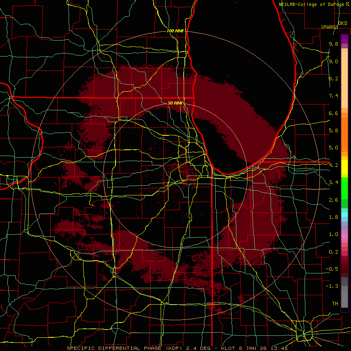351x351 pixels.
Task: Click the 100 NMI range ring label
Action: coord(175,31)
